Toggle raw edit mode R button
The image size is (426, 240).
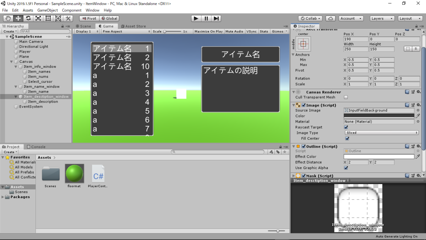416,49
